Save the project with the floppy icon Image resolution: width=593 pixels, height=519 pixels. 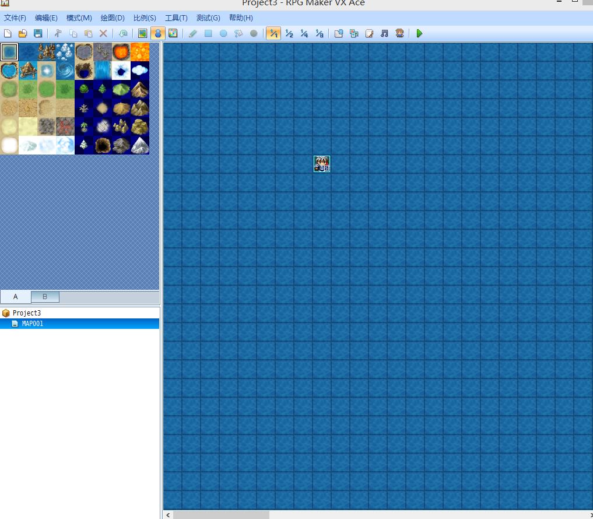38,34
